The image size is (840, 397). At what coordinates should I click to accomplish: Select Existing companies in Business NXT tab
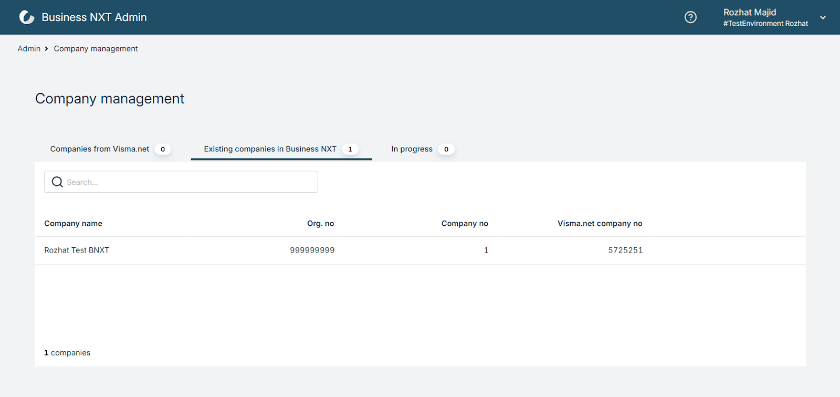click(x=281, y=149)
